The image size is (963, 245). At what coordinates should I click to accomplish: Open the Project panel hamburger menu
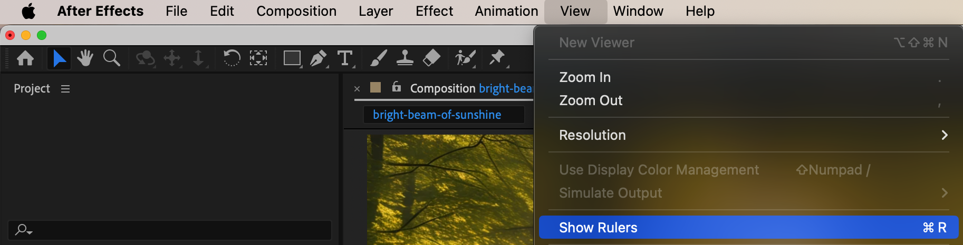[x=65, y=89]
